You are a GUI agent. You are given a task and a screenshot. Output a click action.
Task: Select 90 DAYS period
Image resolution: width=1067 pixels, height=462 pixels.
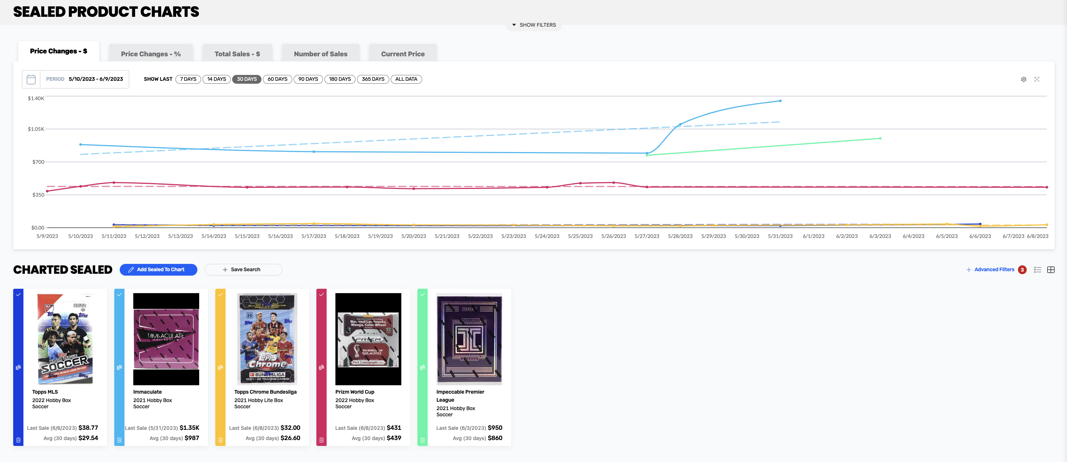pyautogui.click(x=308, y=79)
